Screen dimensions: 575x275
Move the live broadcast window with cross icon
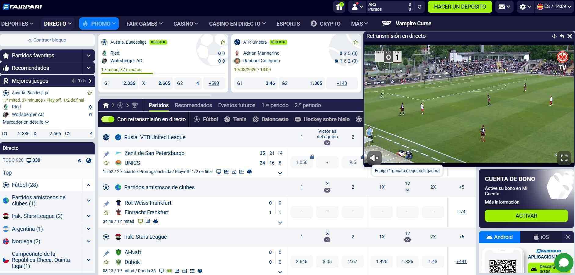(x=554, y=36)
